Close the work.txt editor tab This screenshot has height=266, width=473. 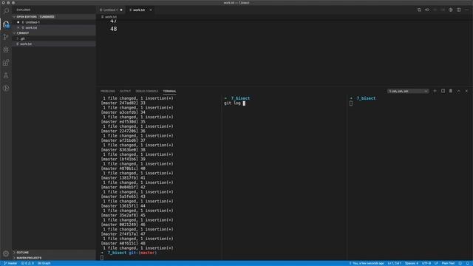(151, 10)
